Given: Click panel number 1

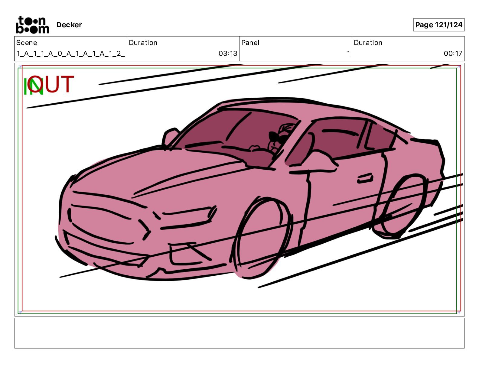Looking at the screenshot, I should [x=348, y=54].
